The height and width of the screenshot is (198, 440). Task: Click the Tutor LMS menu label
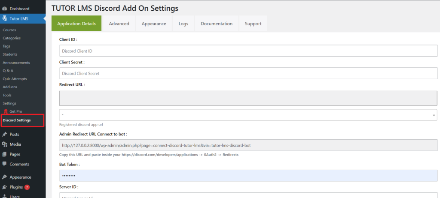tap(19, 19)
